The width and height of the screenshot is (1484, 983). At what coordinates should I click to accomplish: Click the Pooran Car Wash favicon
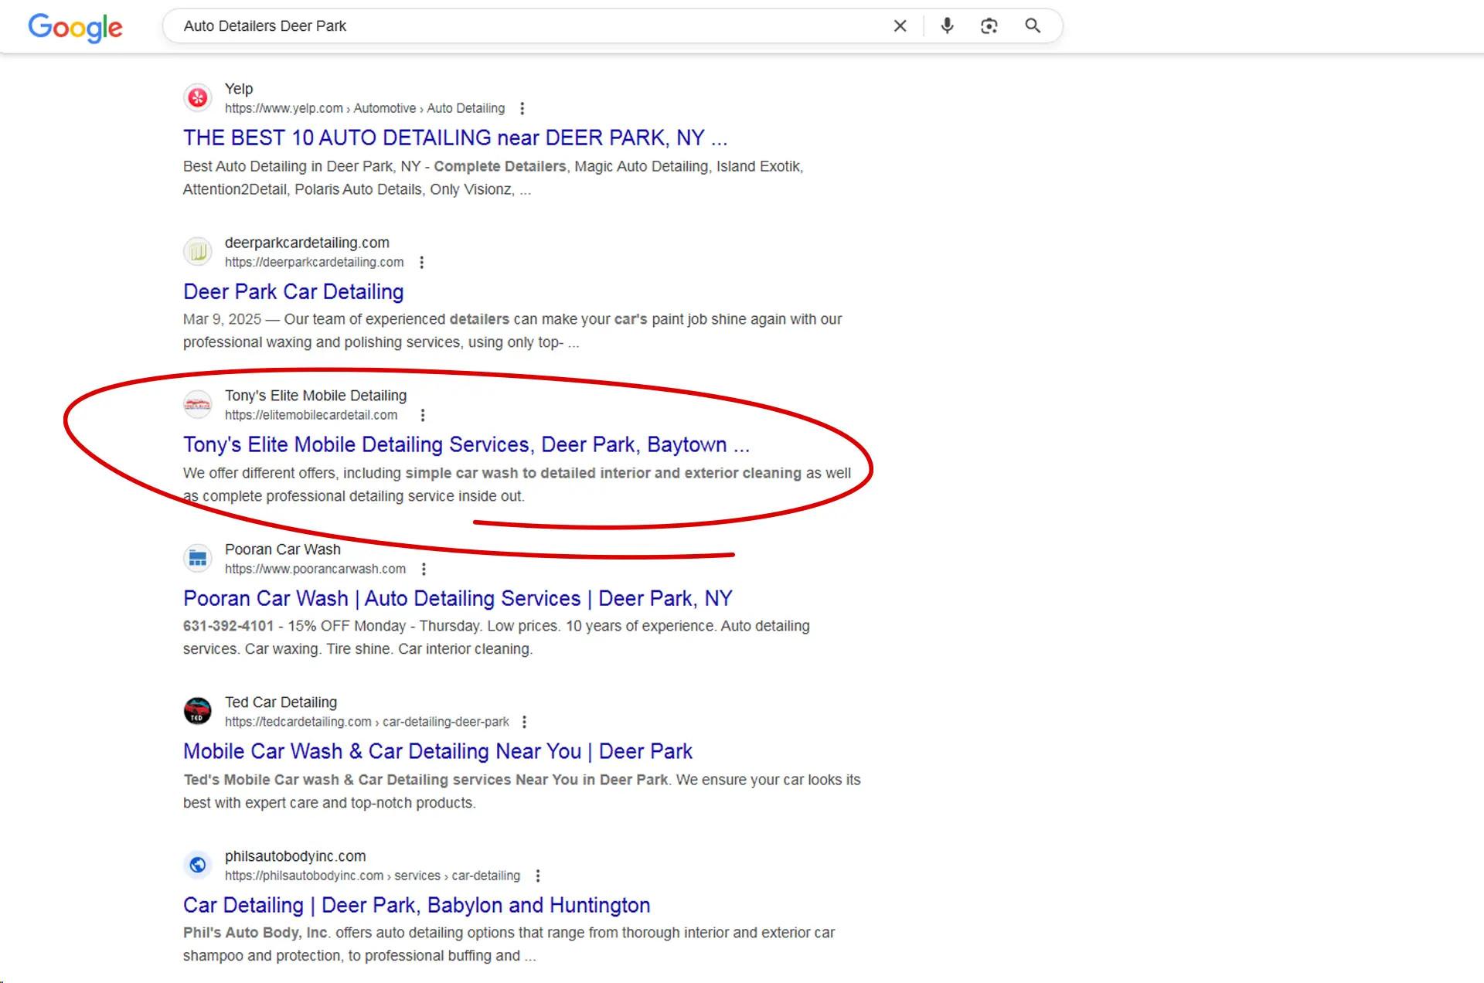click(x=198, y=558)
